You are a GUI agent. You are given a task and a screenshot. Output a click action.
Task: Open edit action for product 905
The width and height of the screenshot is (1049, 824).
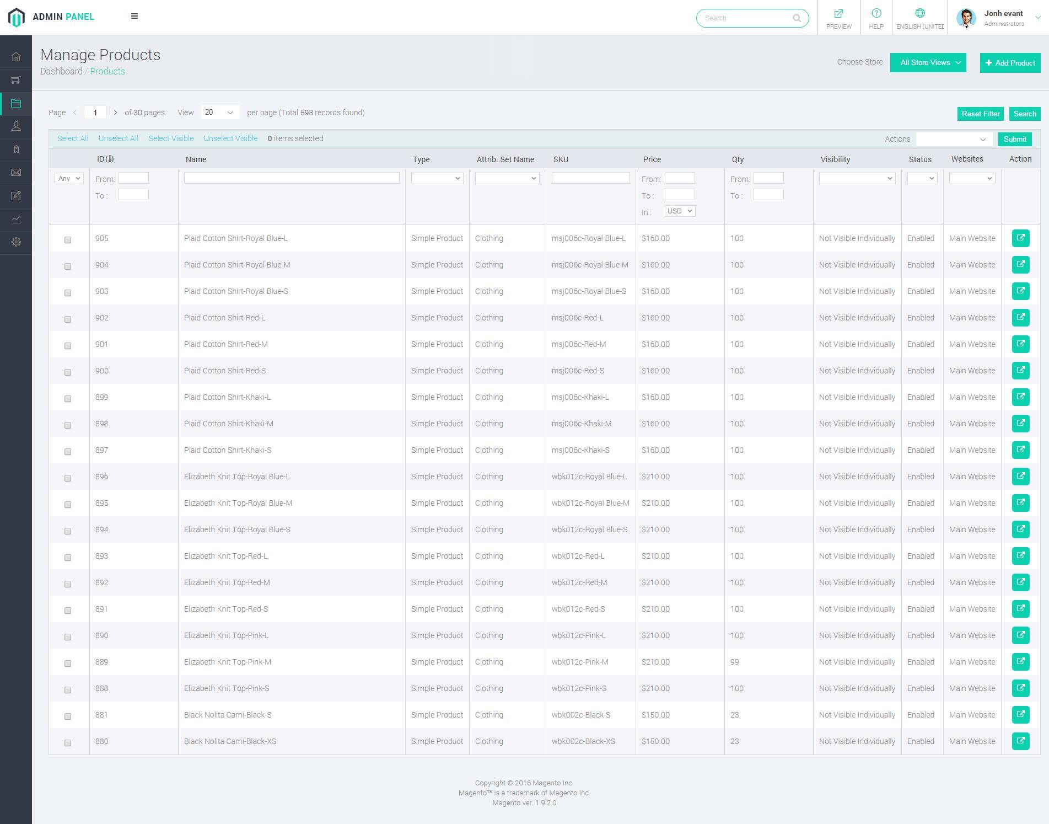(x=1020, y=238)
